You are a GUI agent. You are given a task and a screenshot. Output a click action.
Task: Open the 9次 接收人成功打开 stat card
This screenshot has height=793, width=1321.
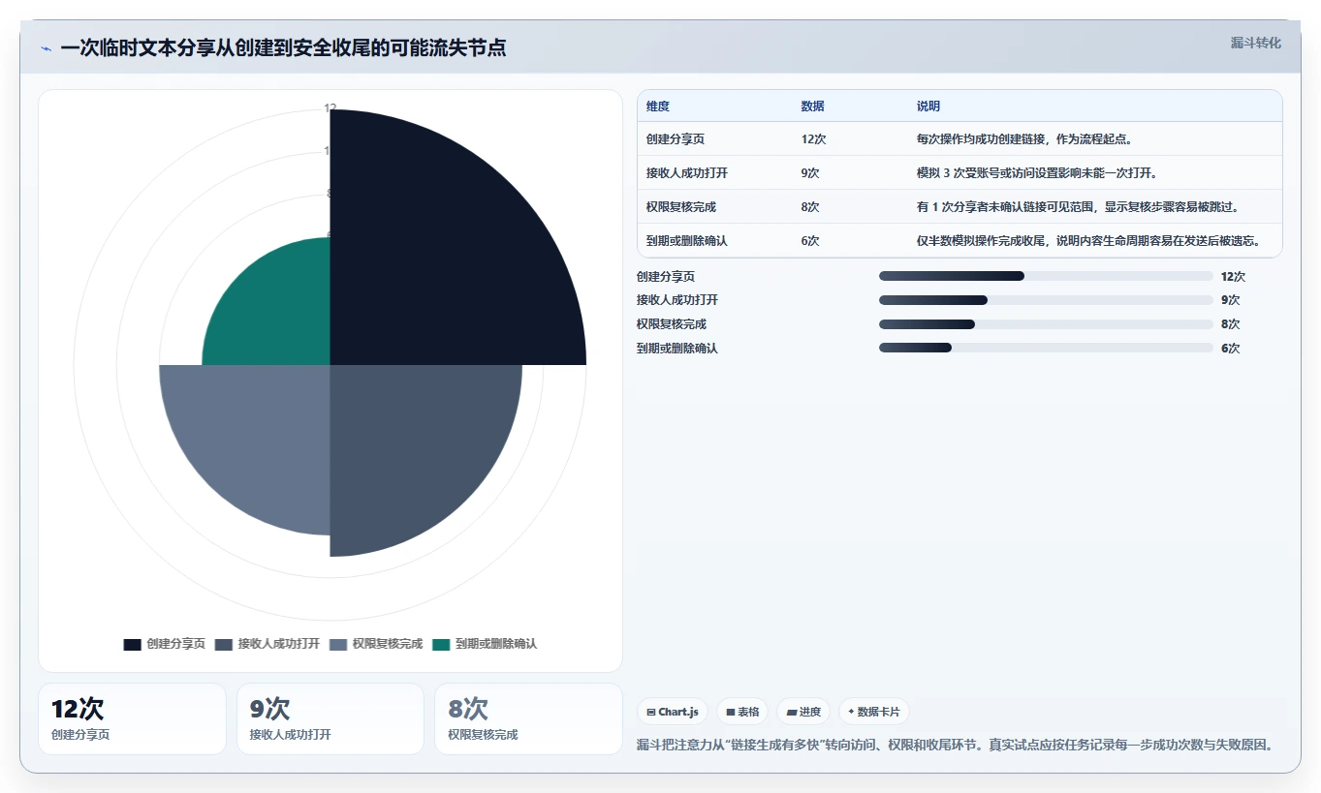click(x=330, y=718)
